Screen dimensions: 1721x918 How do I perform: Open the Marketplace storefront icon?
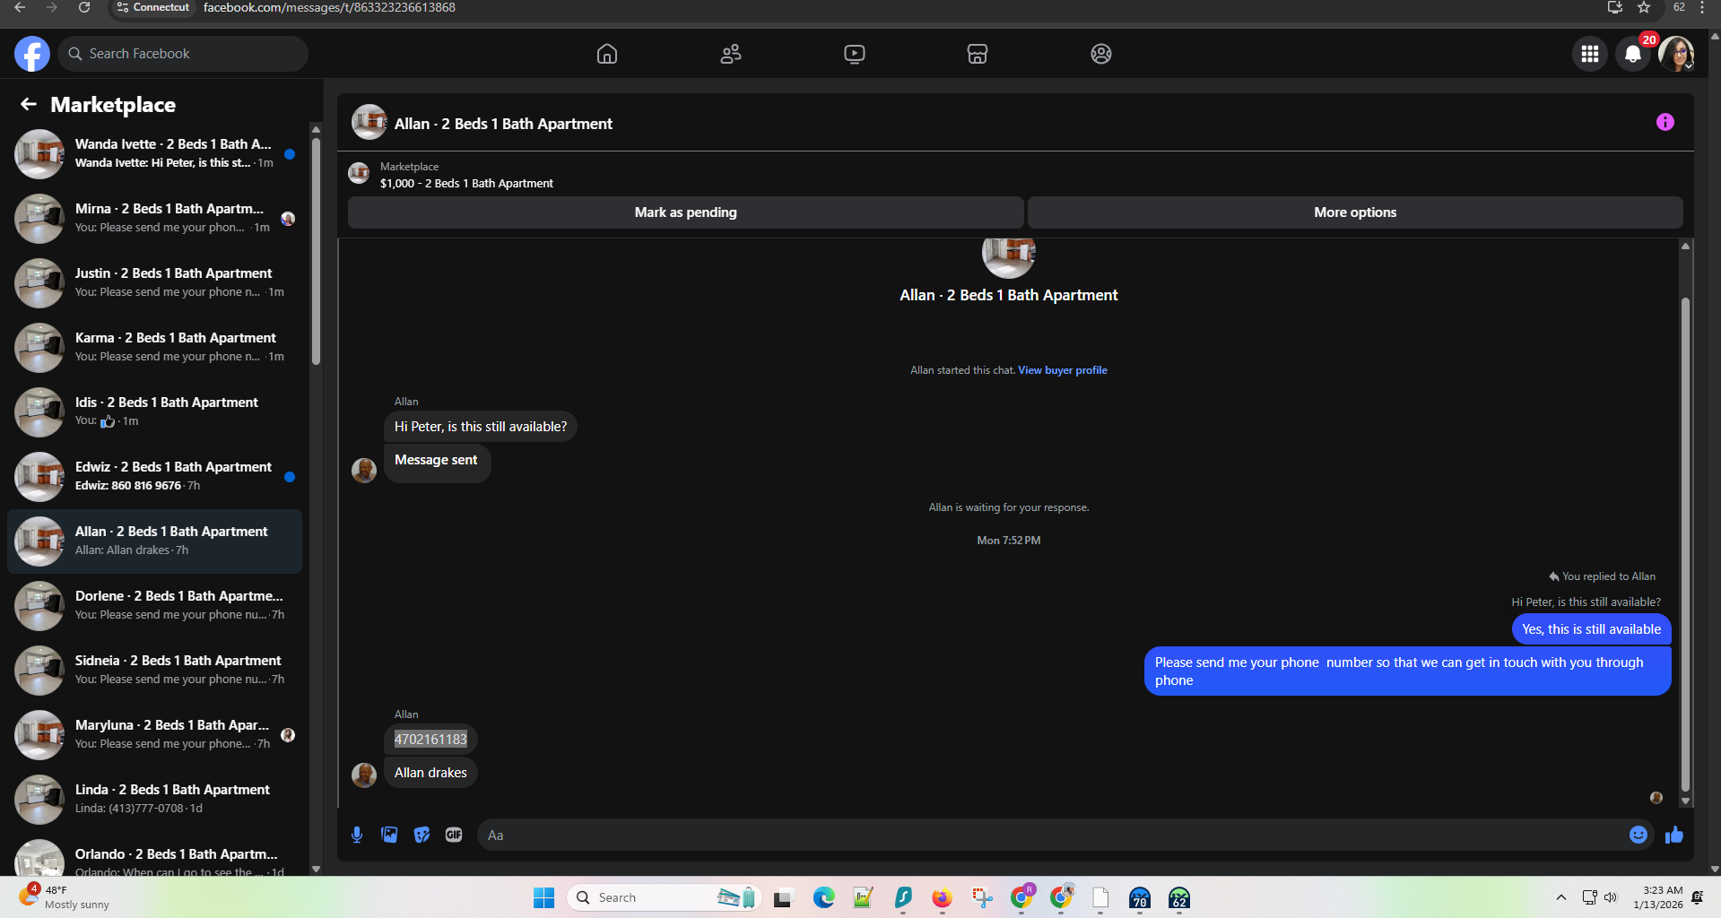978,54
